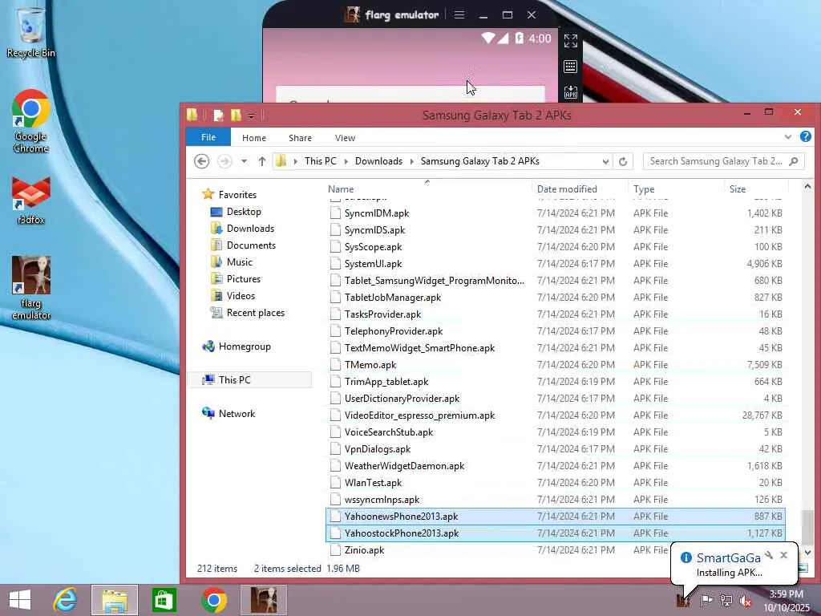Switch to the Home ribbon tab
The image size is (821, 616).
coord(254,138)
